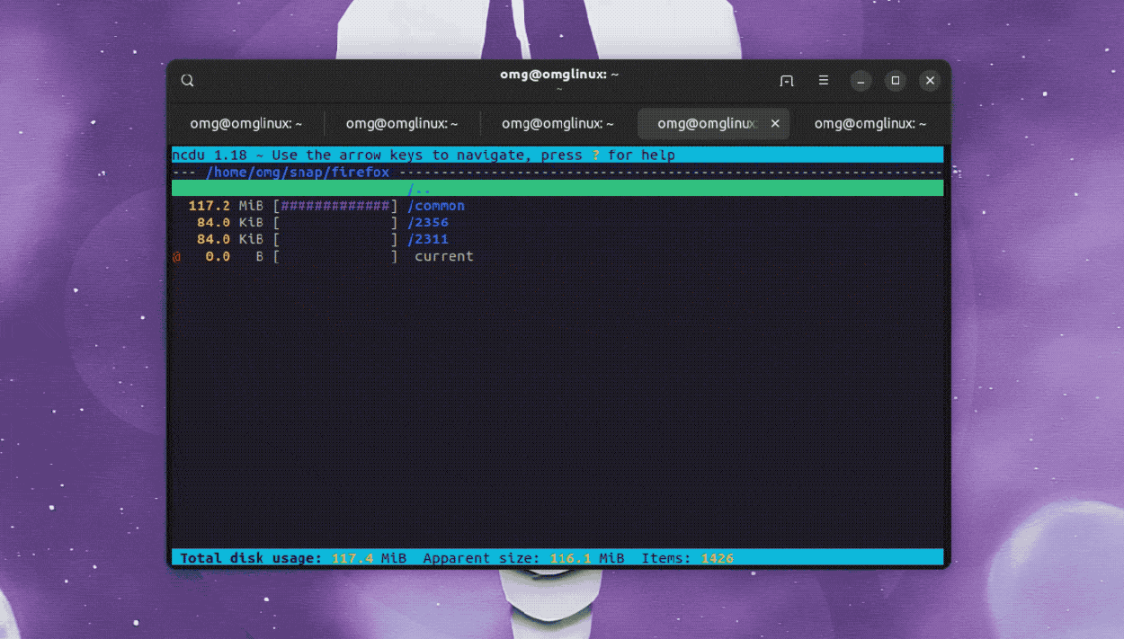Close the active fourth terminal tab
The width and height of the screenshot is (1124, 639).
point(775,124)
